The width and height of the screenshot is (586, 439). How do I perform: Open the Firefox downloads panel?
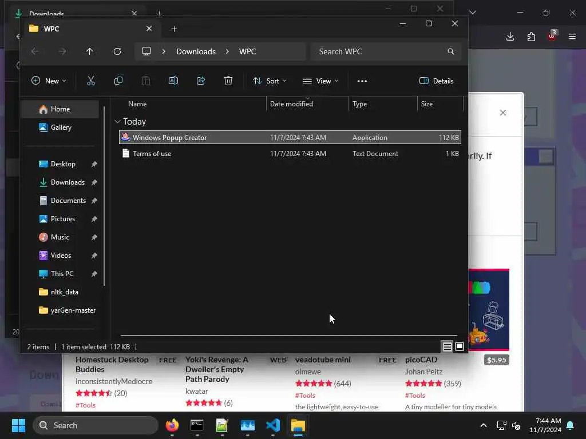510,37
